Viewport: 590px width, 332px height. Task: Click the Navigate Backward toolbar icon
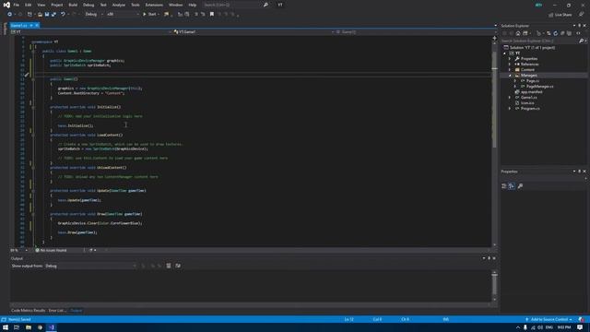10,15
